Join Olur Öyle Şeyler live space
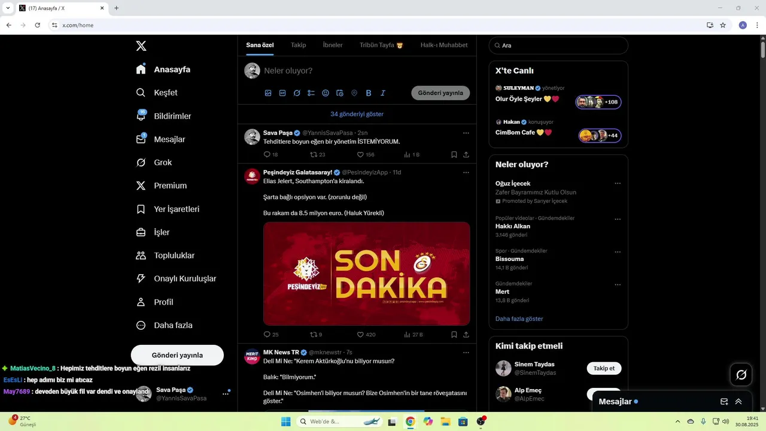 (598, 102)
